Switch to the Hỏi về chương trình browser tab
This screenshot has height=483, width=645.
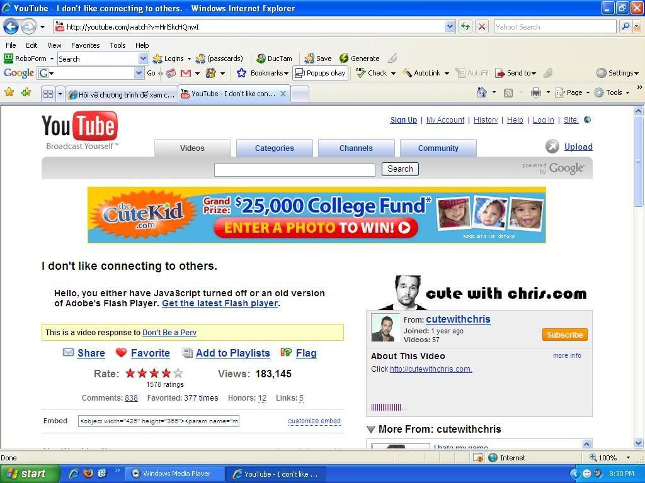click(122, 94)
